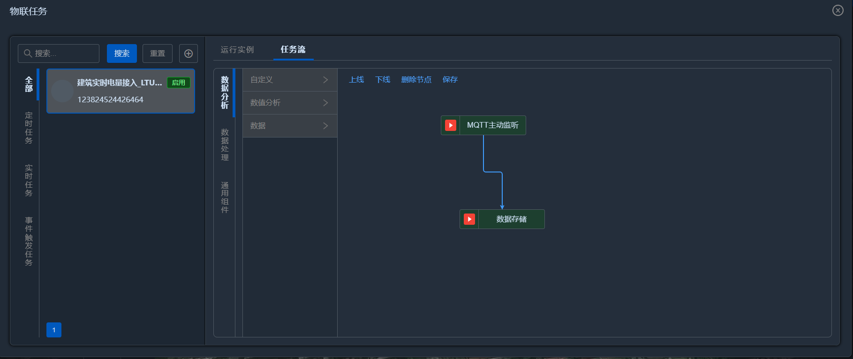Switch to the 任务流 tab
This screenshot has width=853, height=359.
point(293,50)
